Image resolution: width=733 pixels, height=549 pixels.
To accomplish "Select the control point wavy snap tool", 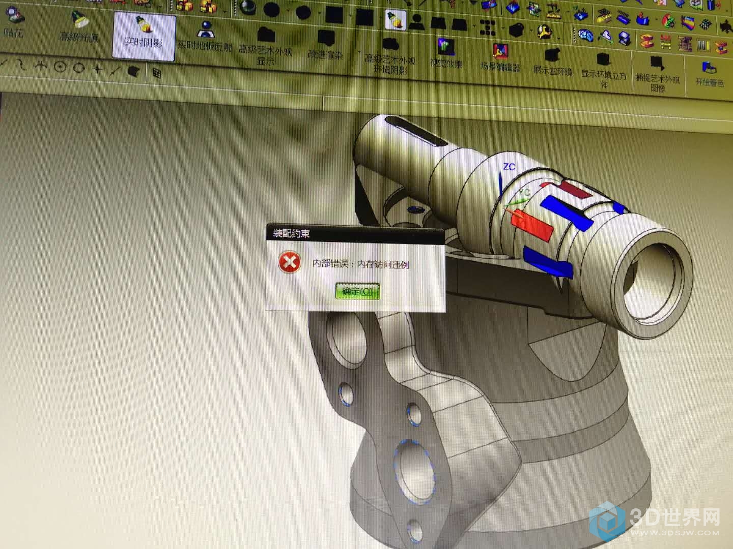I will (x=21, y=65).
